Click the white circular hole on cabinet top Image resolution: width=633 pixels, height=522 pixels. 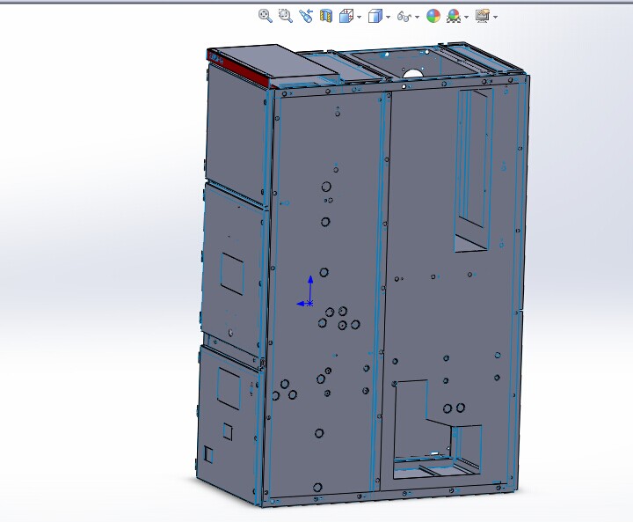[x=412, y=74]
